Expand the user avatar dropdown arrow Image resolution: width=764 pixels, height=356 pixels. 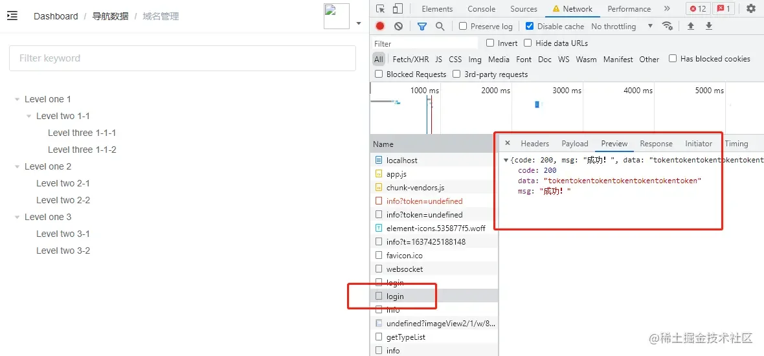coord(359,23)
